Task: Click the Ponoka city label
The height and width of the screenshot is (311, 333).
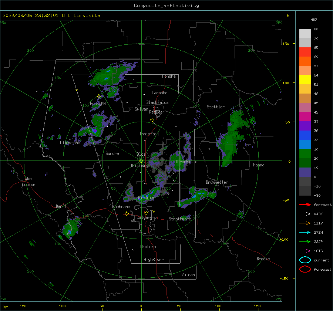Action: tap(169, 76)
